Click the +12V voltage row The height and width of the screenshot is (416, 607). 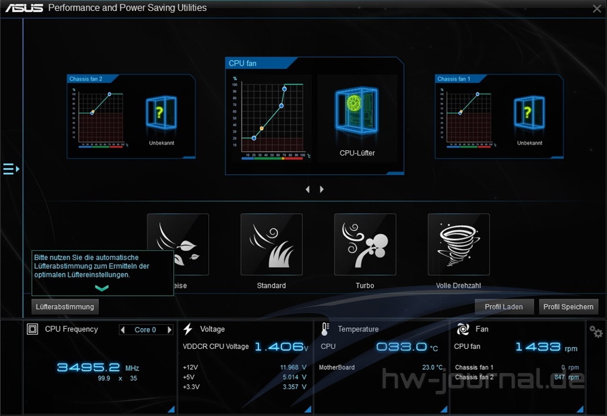coord(245,367)
